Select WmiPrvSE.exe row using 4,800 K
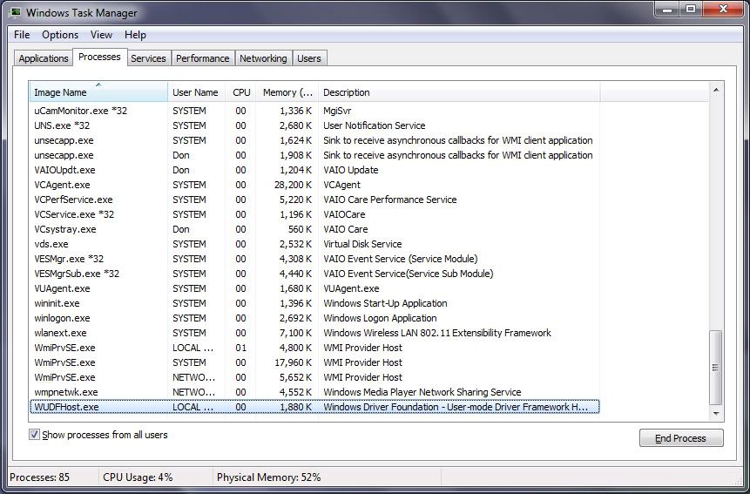Viewport: 750px width, 494px height. [x=314, y=348]
